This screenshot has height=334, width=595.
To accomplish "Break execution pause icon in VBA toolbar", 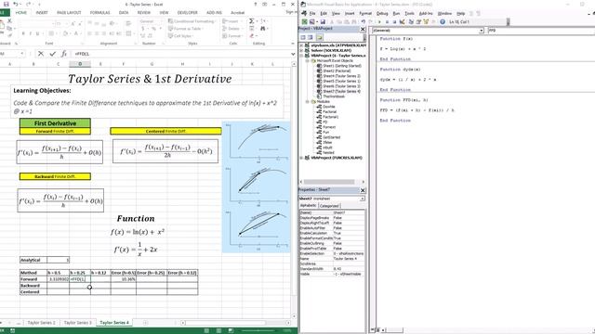I will [x=387, y=22].
